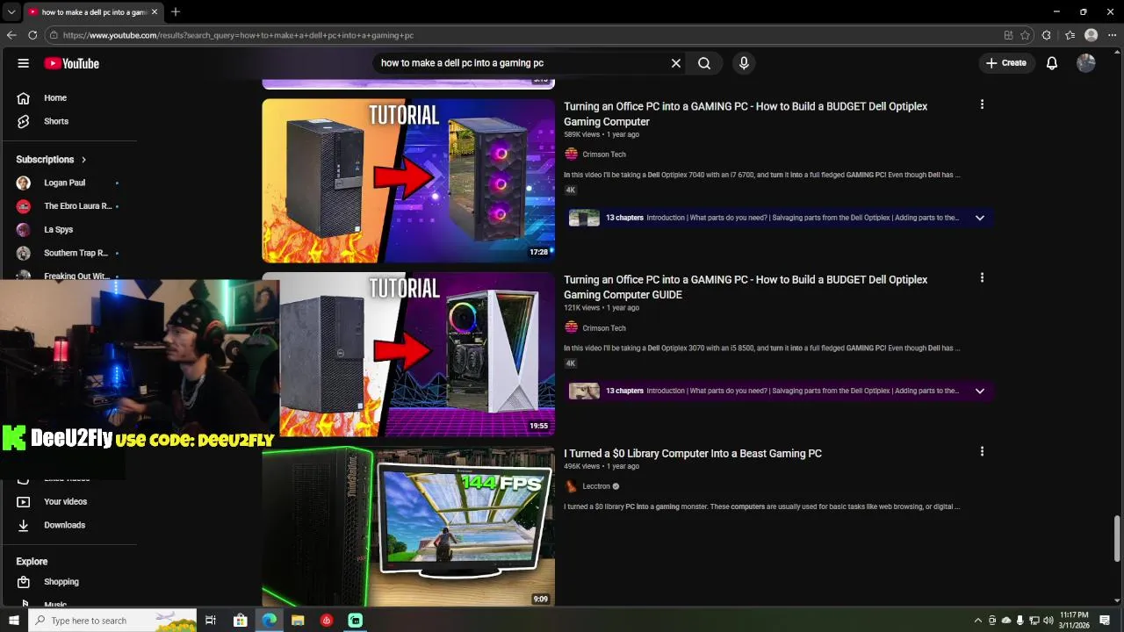Click the browser address bar URL
The height and width of the screenshot is (632, 1124).
click(238, 35)
